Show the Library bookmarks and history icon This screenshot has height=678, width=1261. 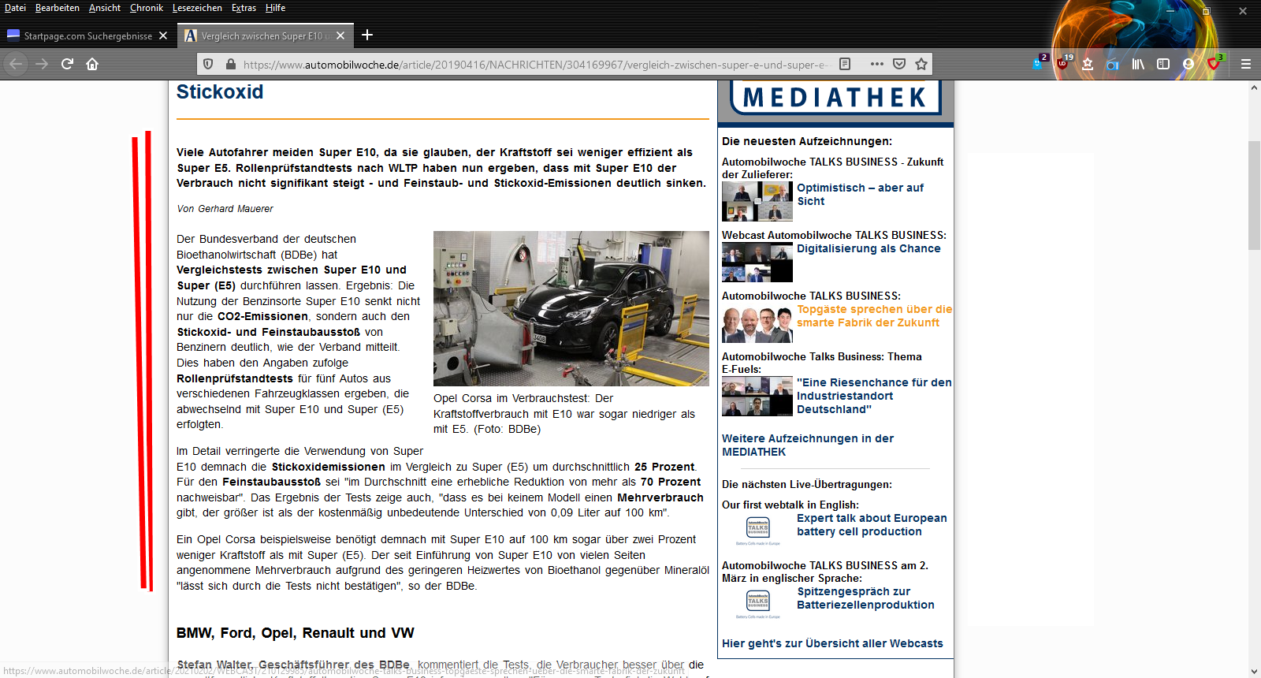point(1138,64)
